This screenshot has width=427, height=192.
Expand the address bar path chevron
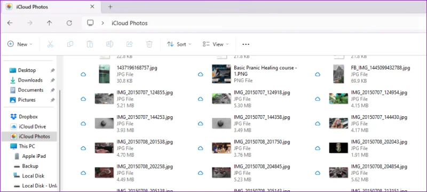102,23
